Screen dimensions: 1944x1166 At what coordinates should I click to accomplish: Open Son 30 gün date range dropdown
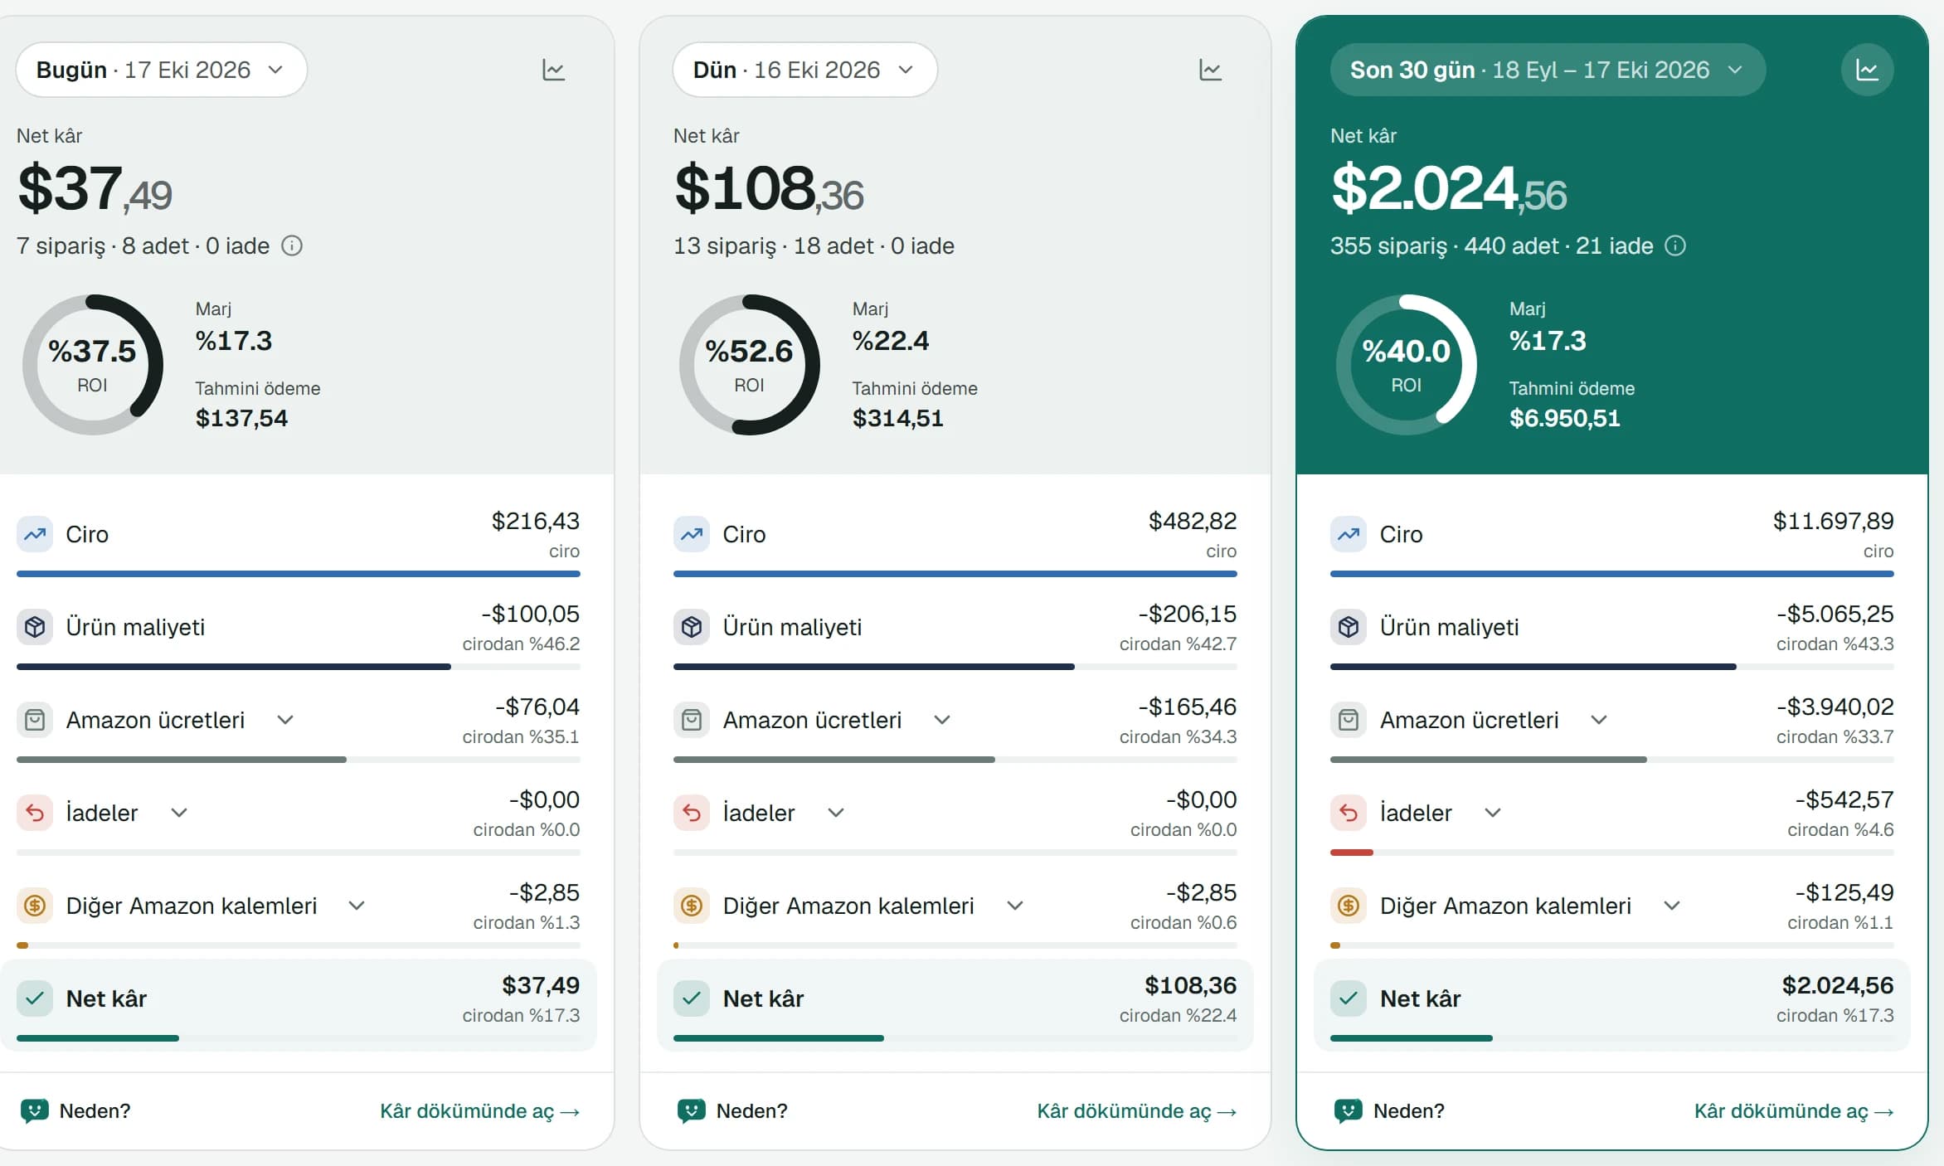coord(1548,70)
